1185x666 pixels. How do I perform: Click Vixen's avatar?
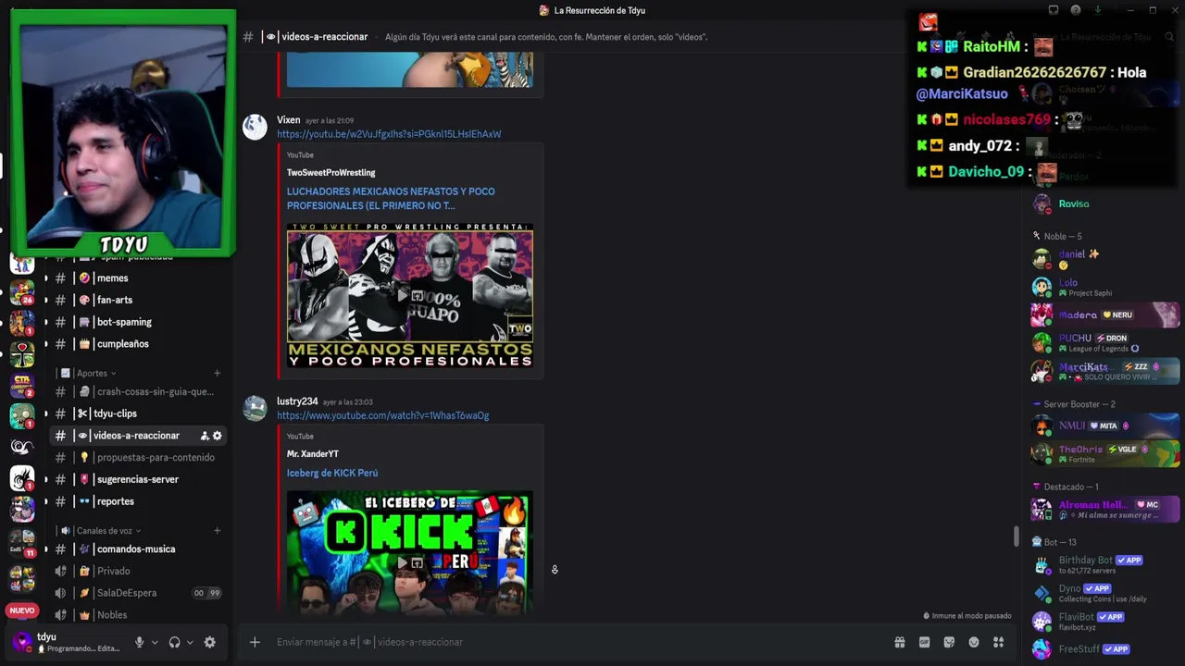click(x=255, y=128)
